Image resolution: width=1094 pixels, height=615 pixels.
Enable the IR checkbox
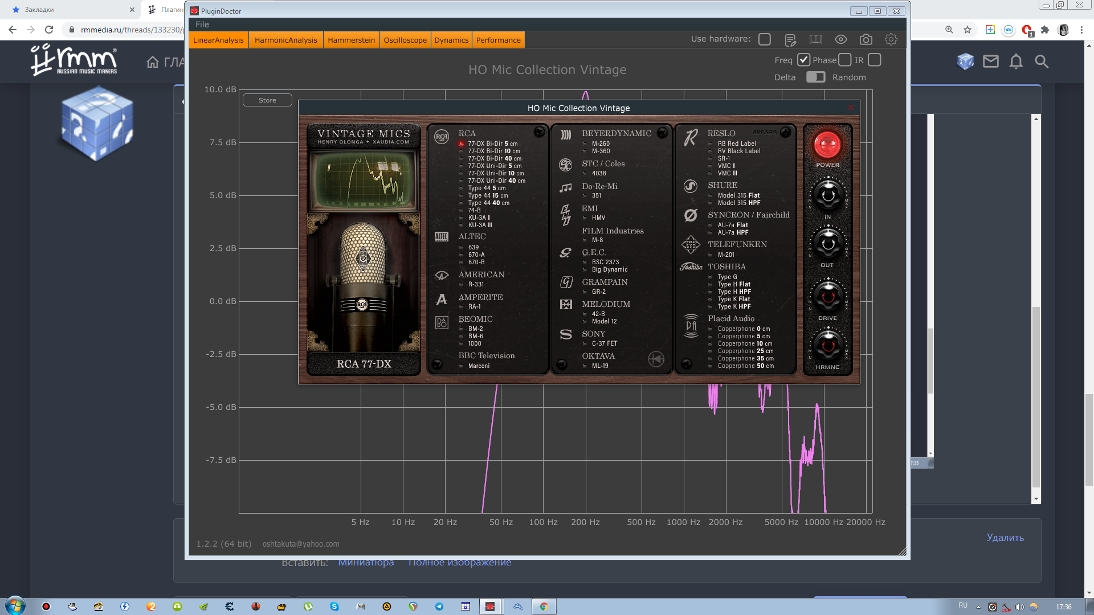click(875, 60)
